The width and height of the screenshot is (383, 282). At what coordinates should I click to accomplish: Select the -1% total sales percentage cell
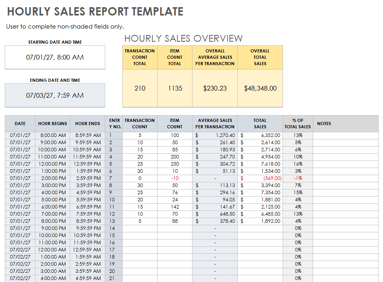tap(297, 178)
